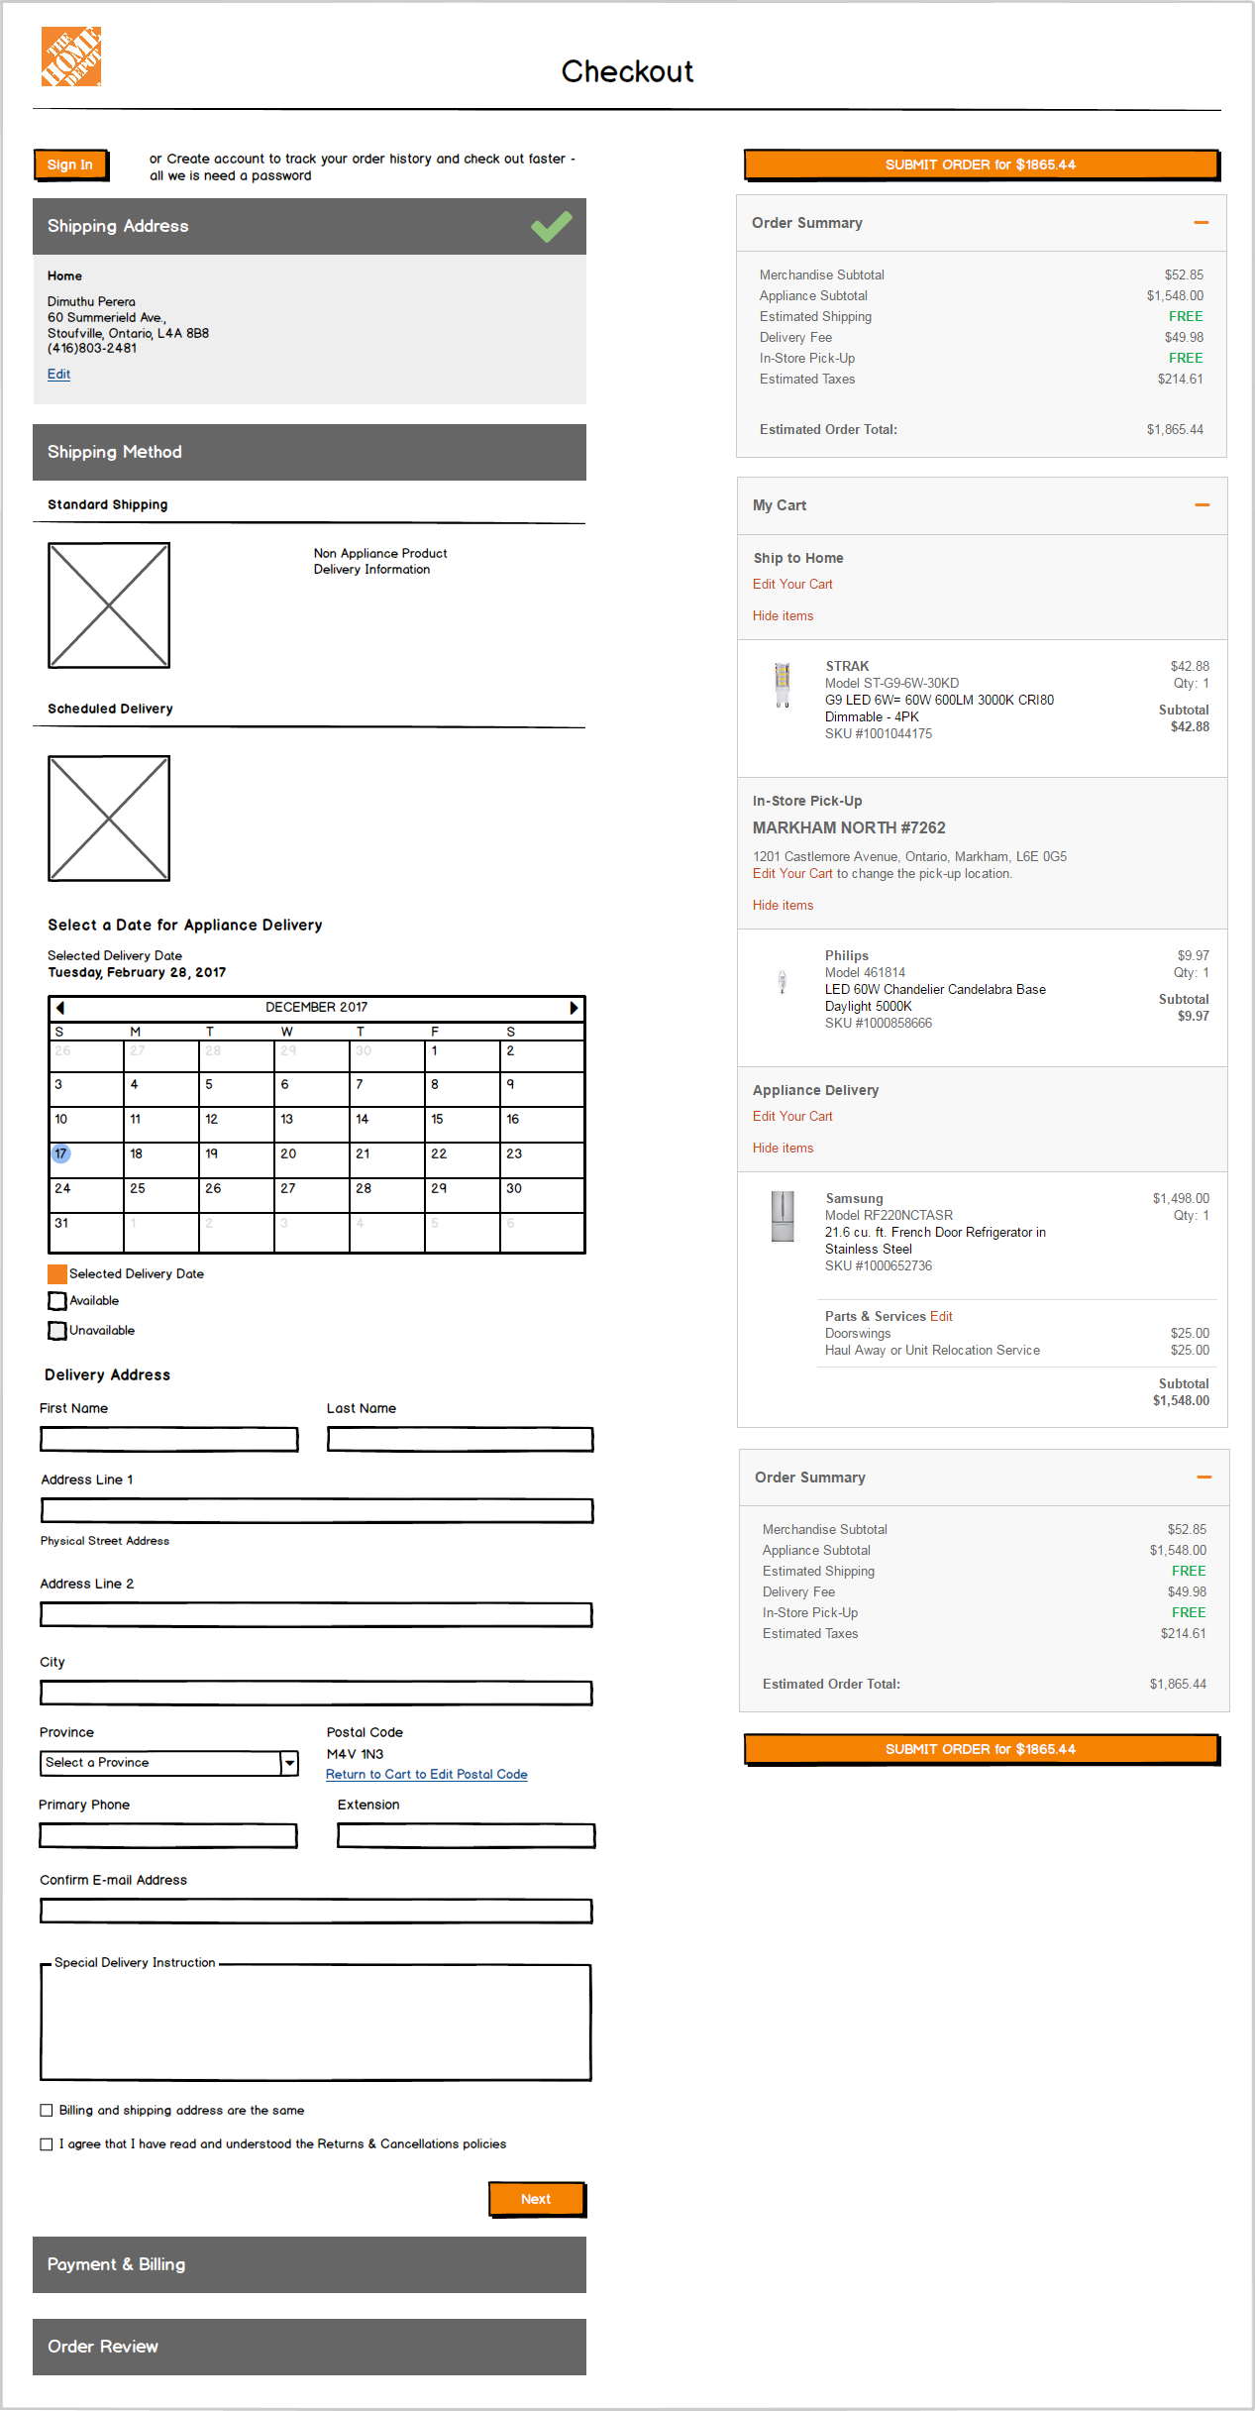This screenshot has width=1255, height=2411.
Task: Click the Sign In button
Action: (x=70, y=165)
